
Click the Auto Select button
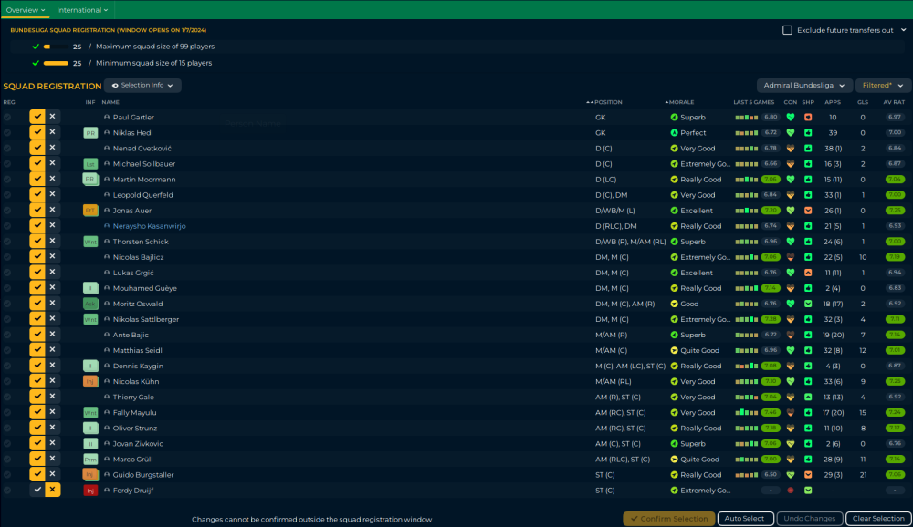tap(744, 519)
